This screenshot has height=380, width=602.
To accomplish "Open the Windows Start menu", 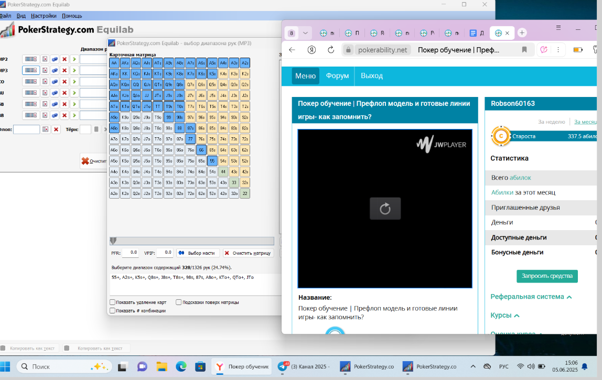I will tap(5, 366).
